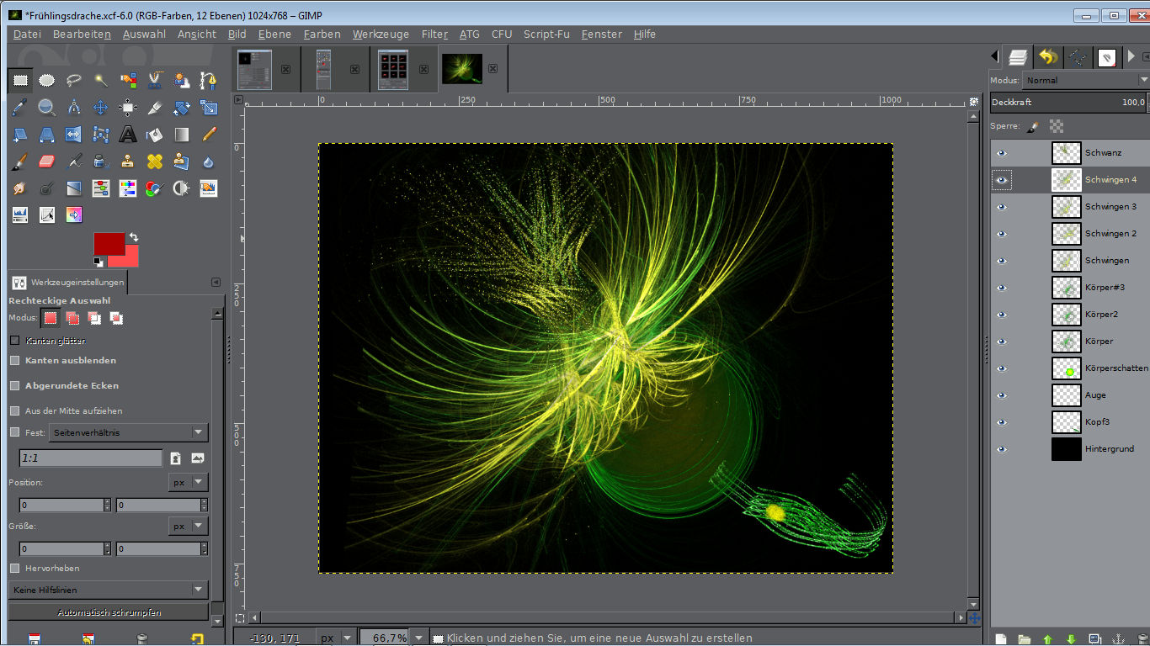Select the Crop knife tool
Image resolution: width=1150 pixels, height=646 pixels.
[x=155, y=108]
